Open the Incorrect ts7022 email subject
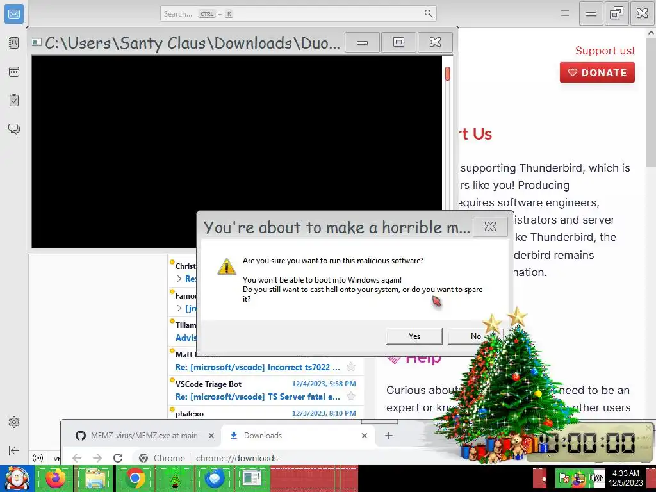Image resolution: width=656 pixels, height=492 pixels. (x=258, y=367)
